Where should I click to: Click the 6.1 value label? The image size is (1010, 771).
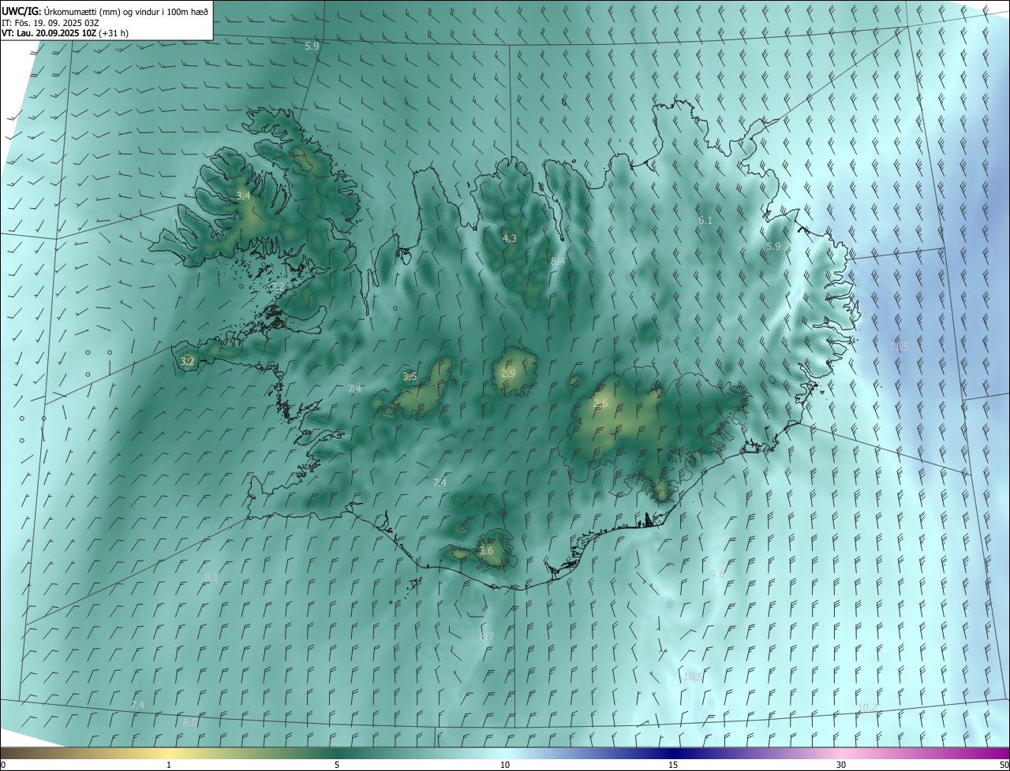coord(705,221)
